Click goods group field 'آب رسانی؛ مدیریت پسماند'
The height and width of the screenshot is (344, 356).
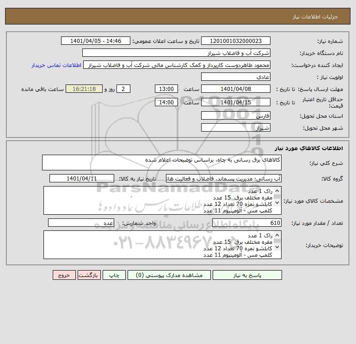click(224, 178)
